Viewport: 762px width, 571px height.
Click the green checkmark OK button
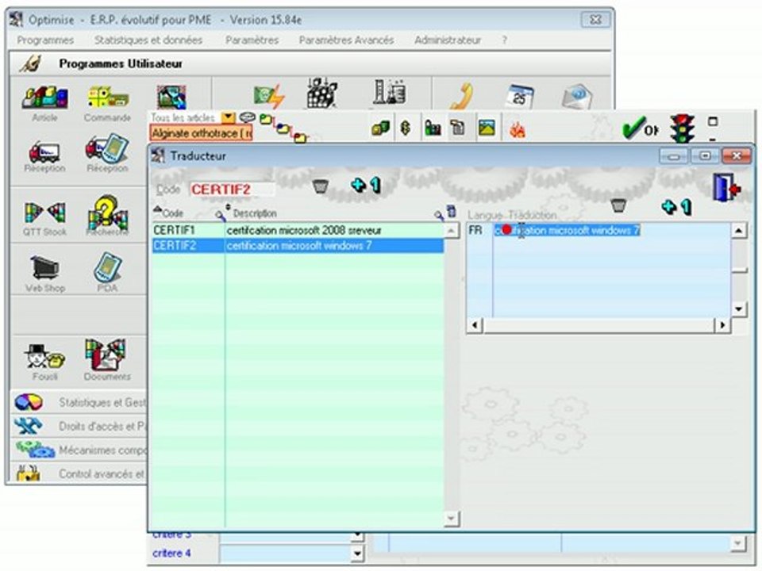[x=640, y=128]
